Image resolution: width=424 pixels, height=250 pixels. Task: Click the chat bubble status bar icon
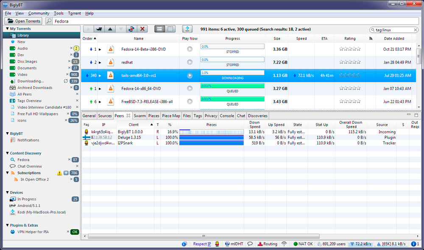point(250,244)
